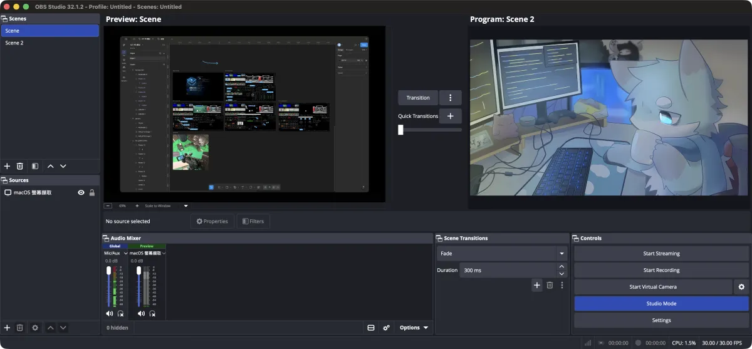752x349 pixels.
Task: Select Scene 2 in Scenes list
Action: 50,43
